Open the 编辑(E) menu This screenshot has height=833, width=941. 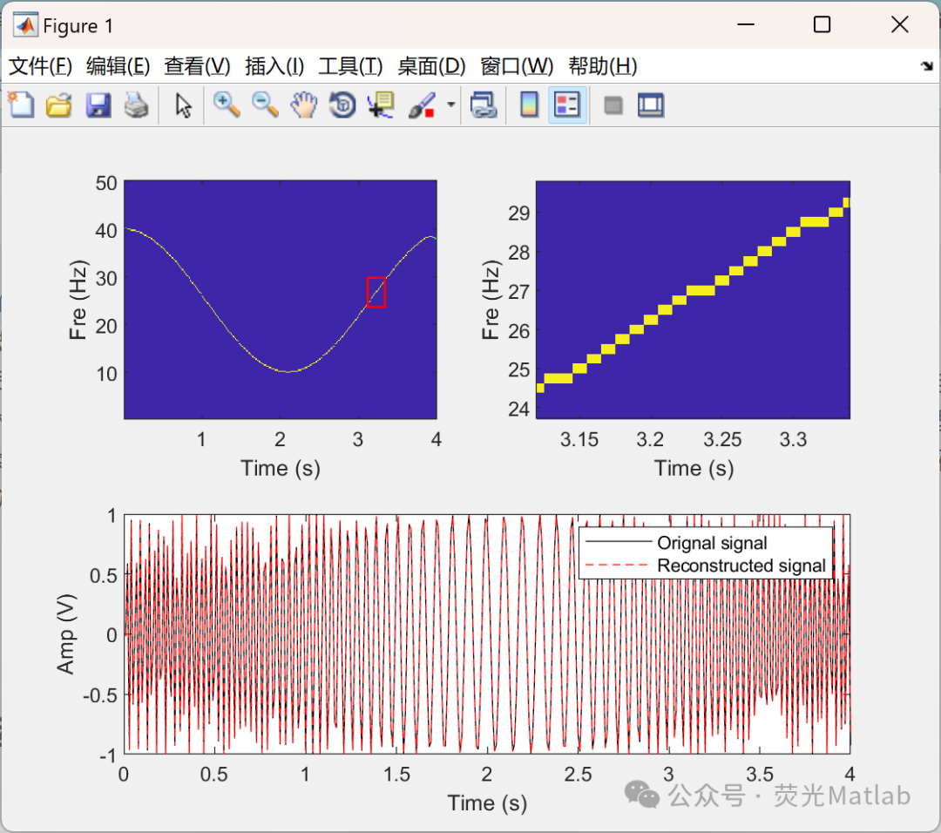click(x=118, y=66)
